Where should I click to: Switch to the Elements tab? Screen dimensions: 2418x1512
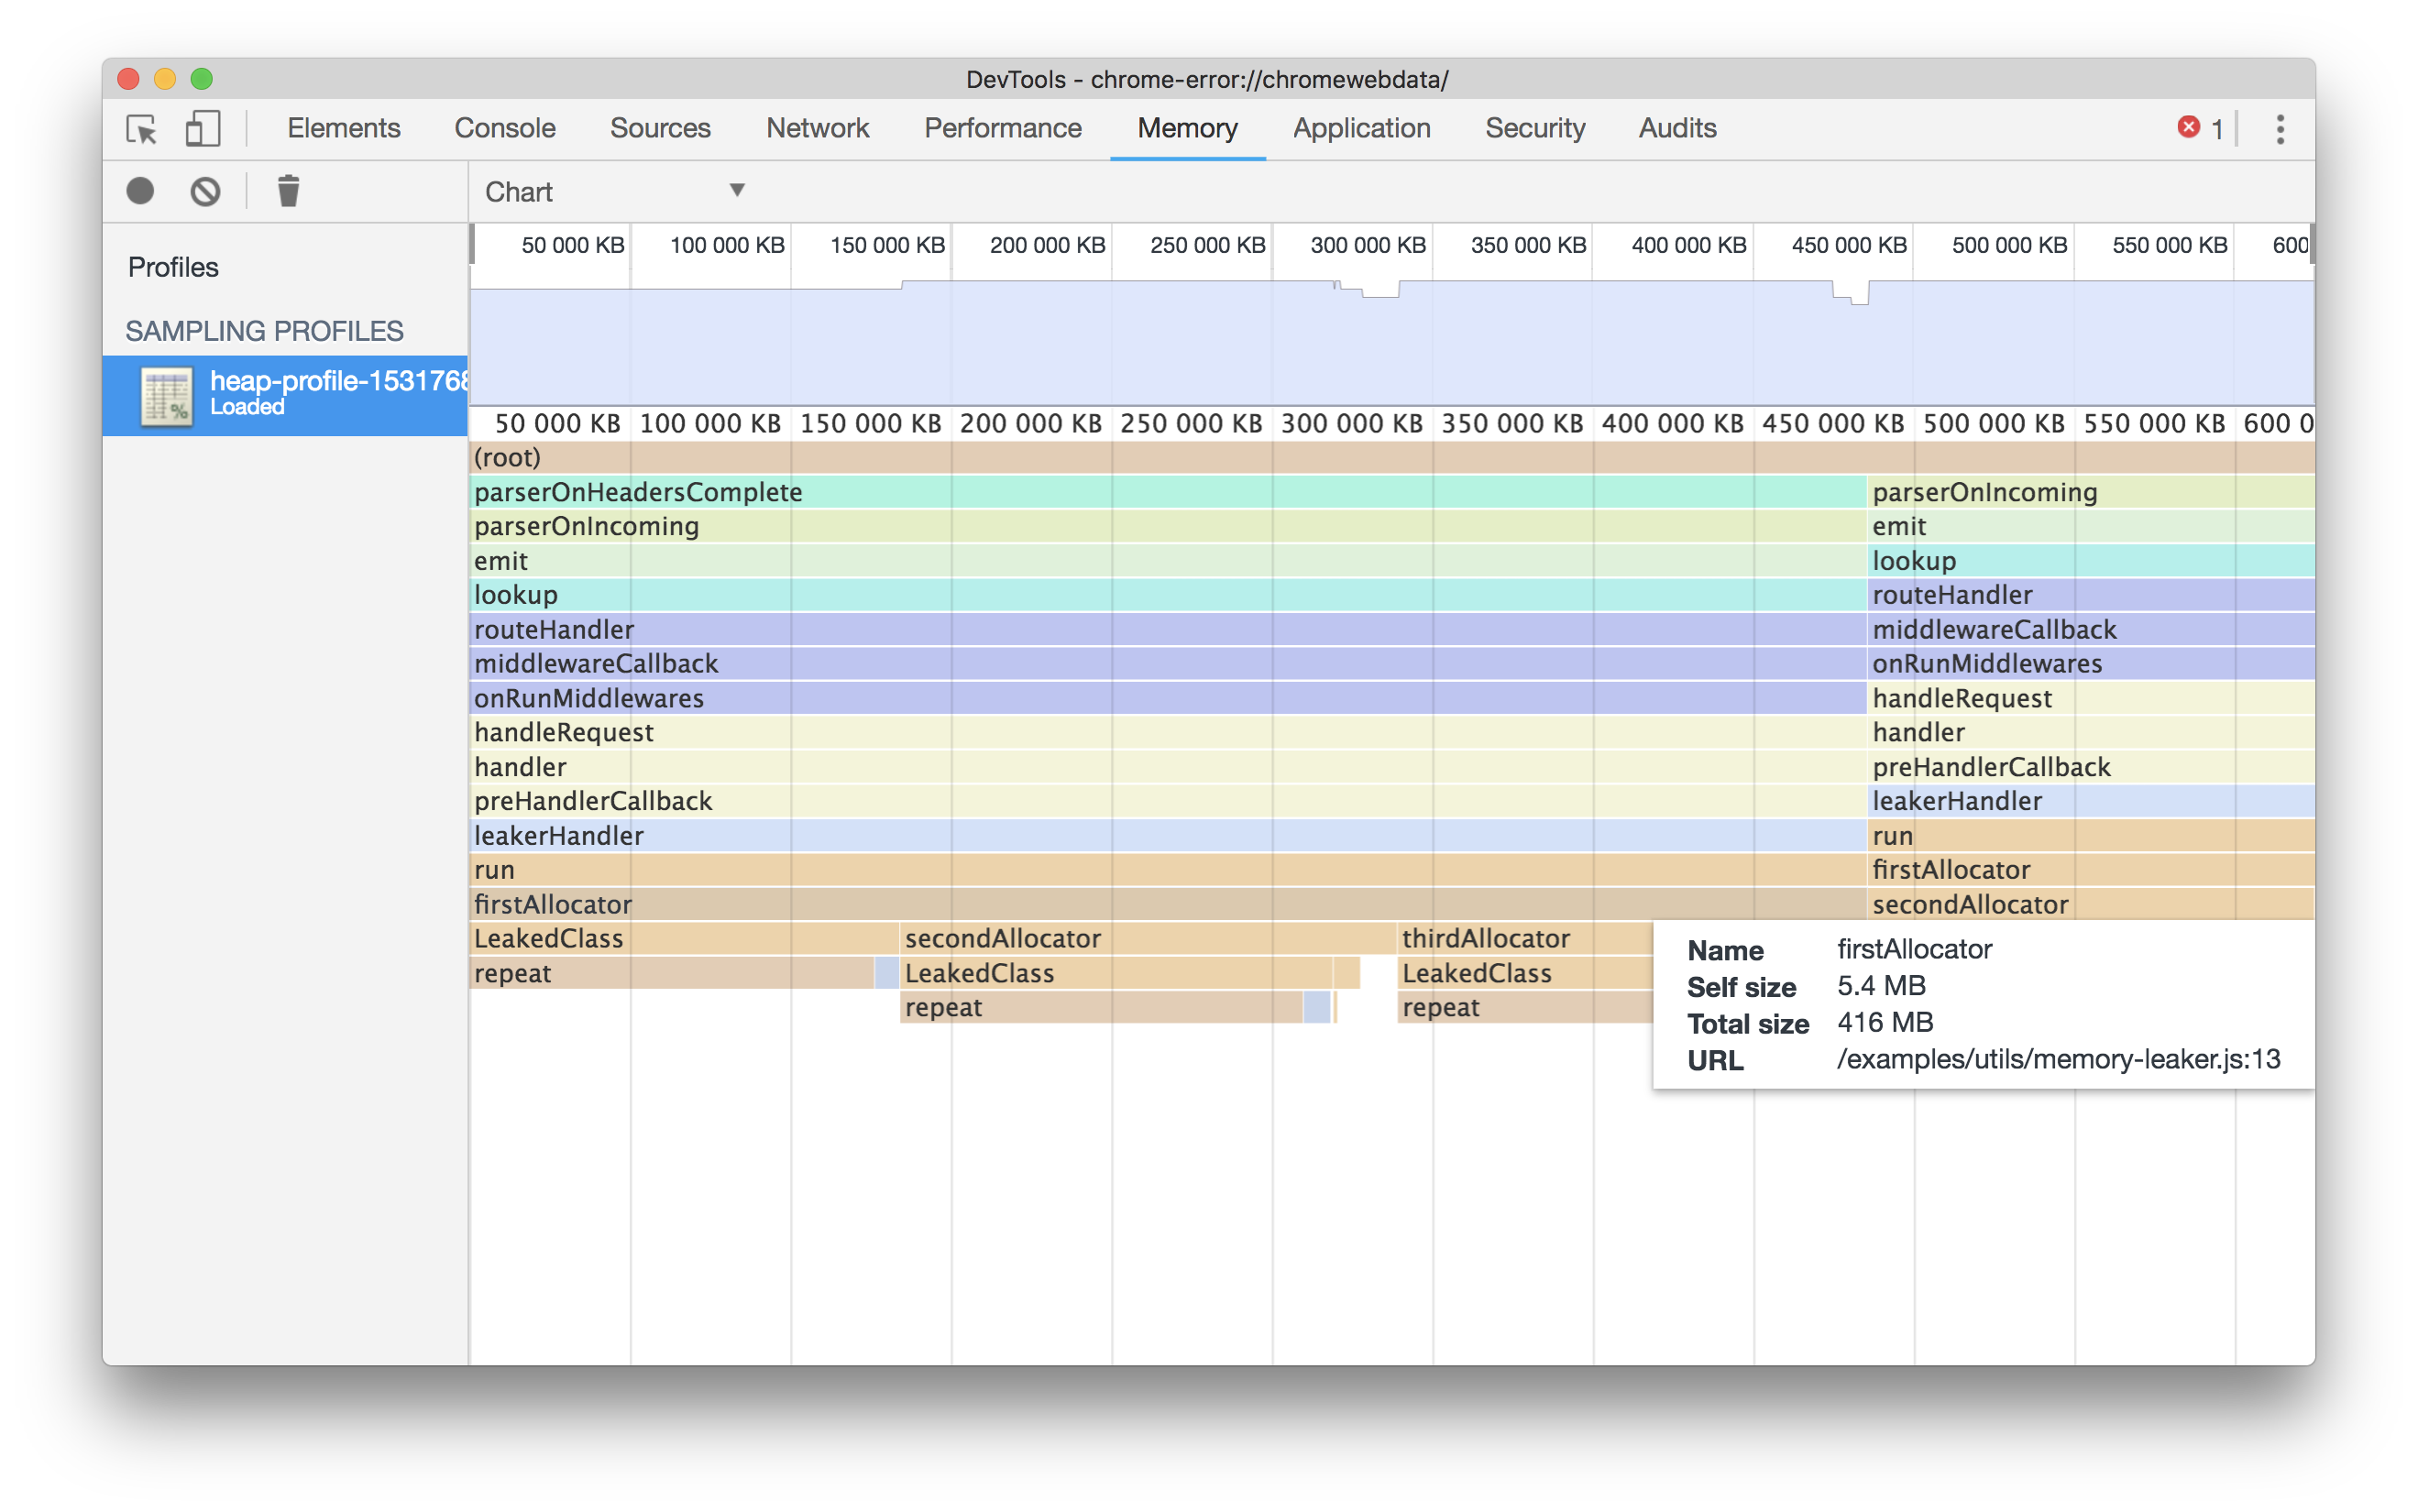tap(343, 128)
